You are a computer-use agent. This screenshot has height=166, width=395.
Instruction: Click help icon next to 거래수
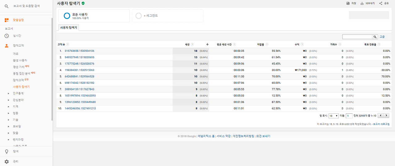(339, 45)
